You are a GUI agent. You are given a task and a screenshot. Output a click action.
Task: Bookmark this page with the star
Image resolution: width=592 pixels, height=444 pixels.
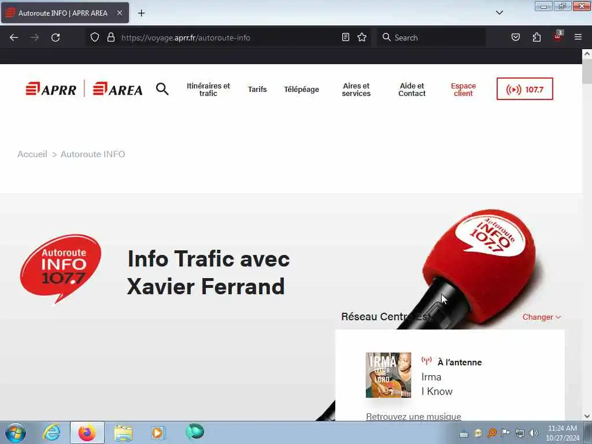point(362,38)
